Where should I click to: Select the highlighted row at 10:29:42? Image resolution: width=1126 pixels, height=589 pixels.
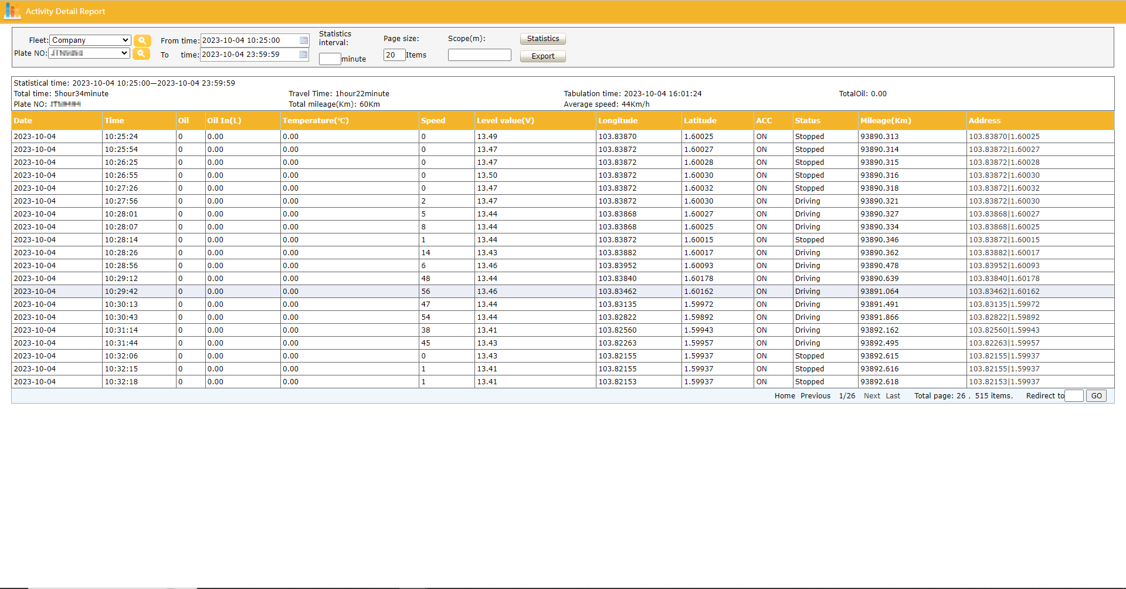click(352, 291)
